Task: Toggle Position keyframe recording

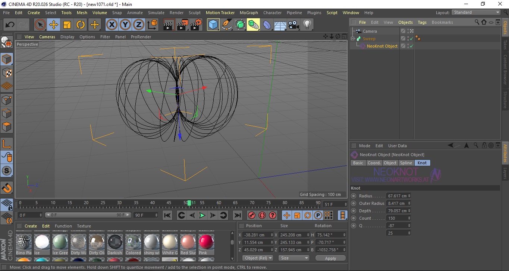Action: pos(287,215)
